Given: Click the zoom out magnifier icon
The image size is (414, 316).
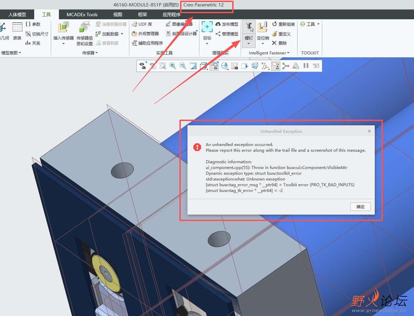Looking at the screenshot, I should [183, 66].
